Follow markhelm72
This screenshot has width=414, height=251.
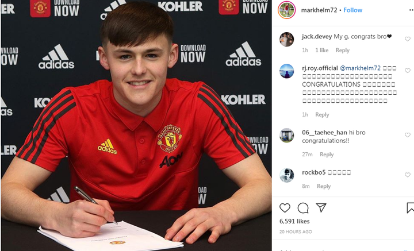(352, 10)
